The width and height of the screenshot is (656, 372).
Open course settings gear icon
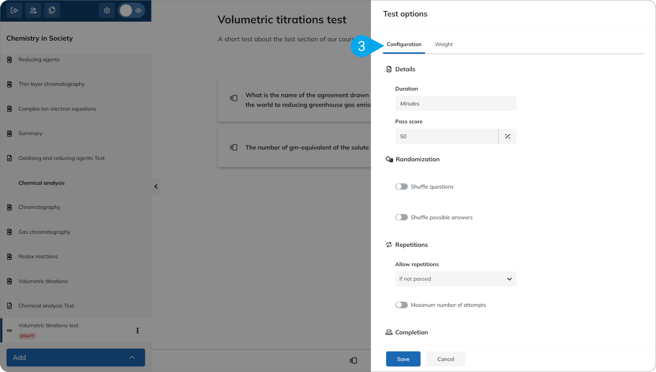tap(107, 11)
